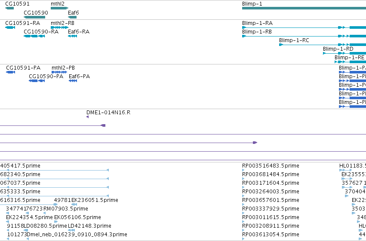
Task: Click the RP003337929.5prime EST
Action: (243, 213)
